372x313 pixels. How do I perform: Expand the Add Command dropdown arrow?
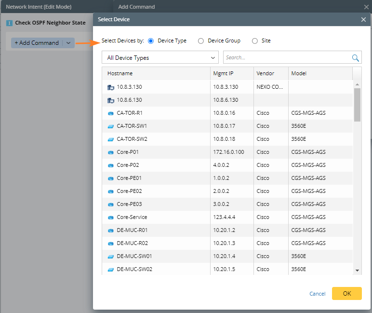pyautogui.click(x=68, y=43)
